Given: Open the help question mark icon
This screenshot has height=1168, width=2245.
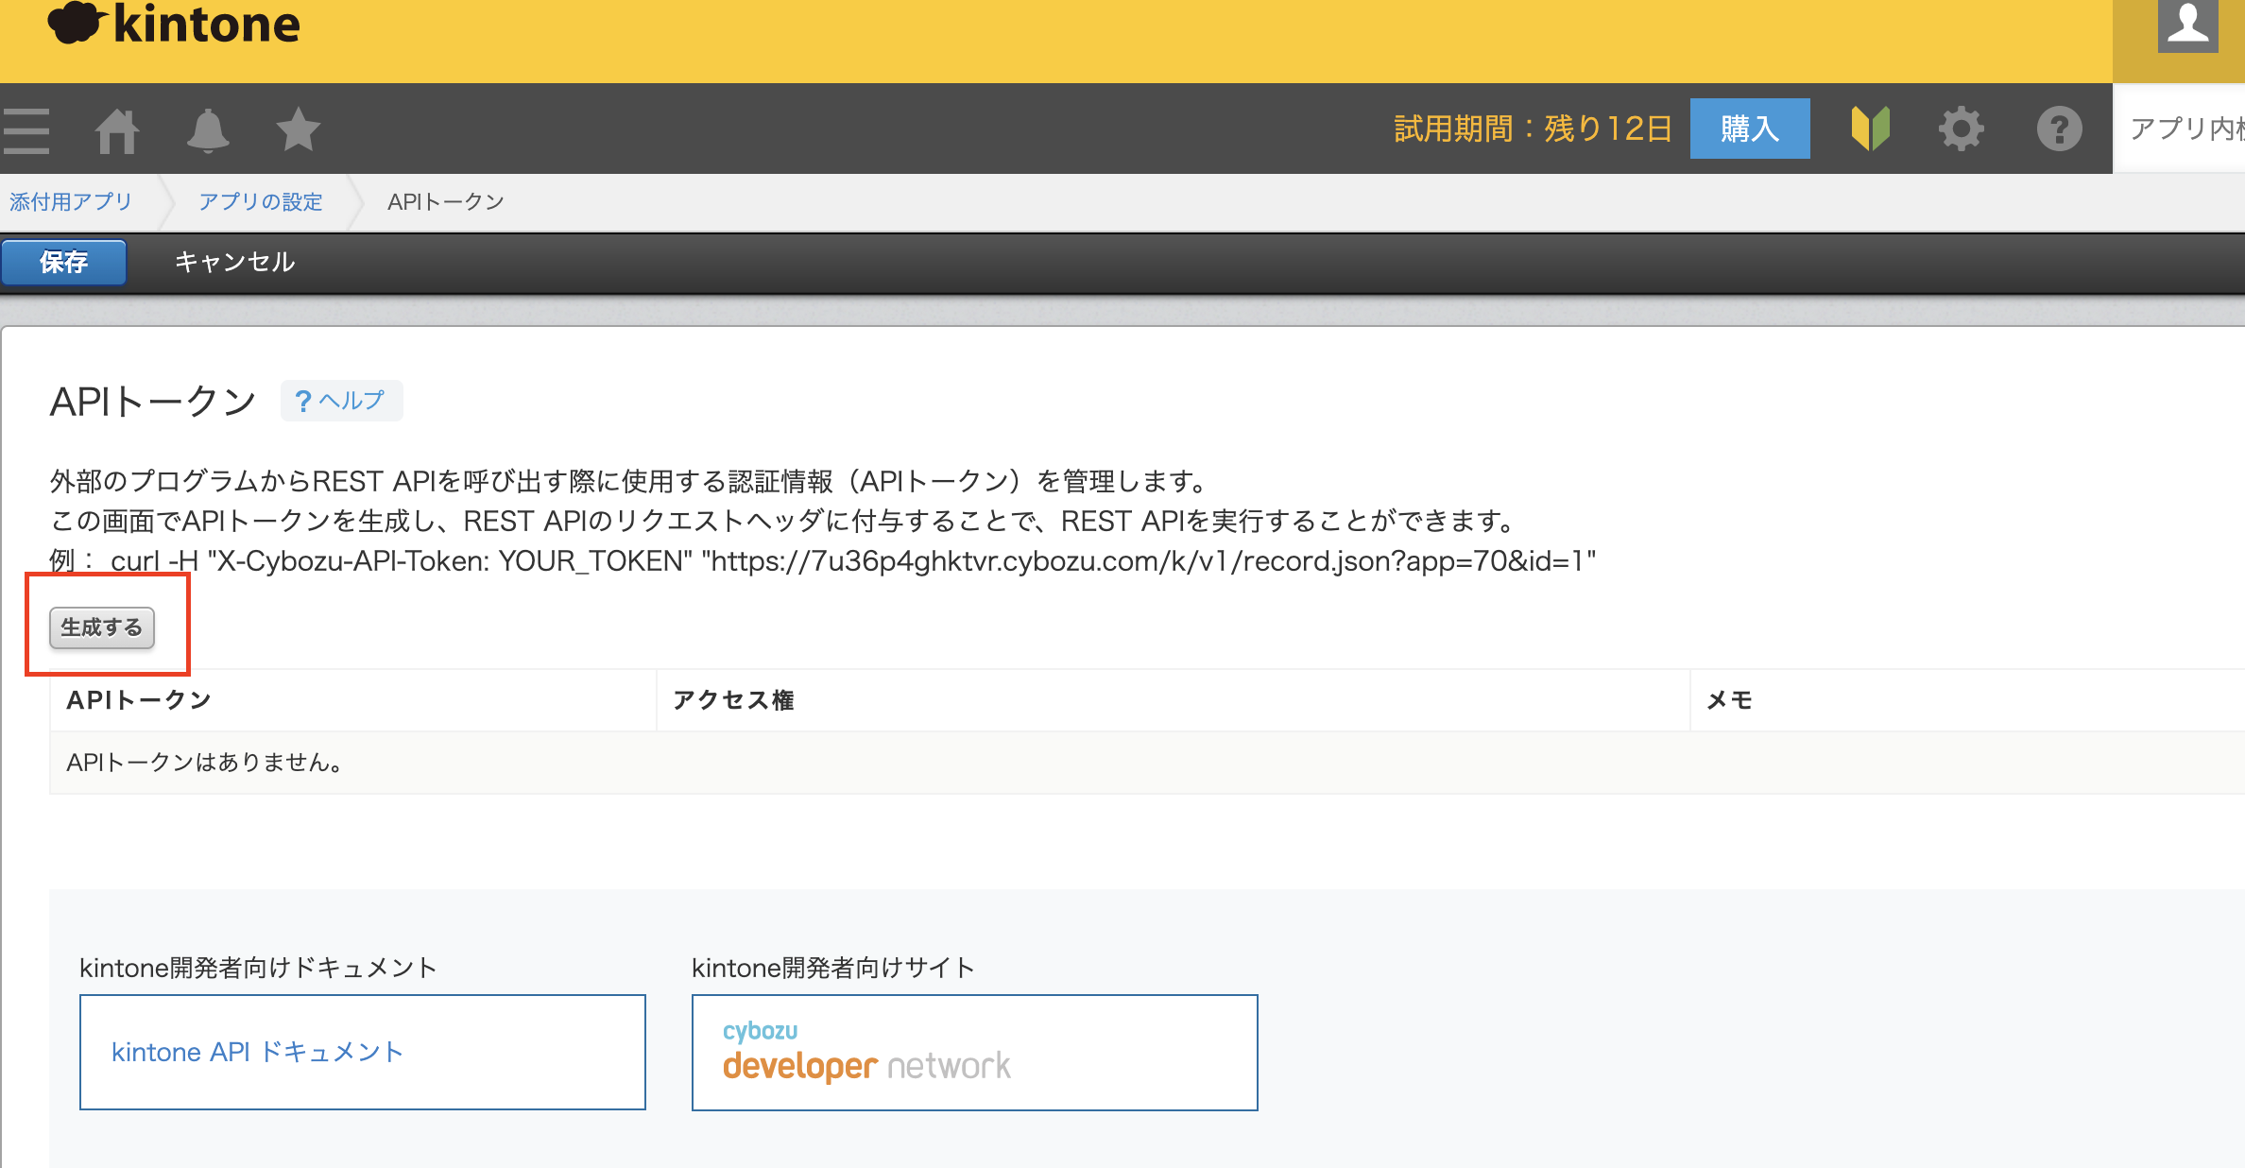Looking at the screenshot, I should tap(2059, 129).
